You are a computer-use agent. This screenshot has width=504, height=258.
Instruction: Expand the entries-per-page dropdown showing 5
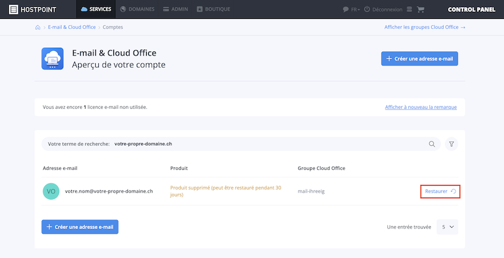(x=447, y=227)
